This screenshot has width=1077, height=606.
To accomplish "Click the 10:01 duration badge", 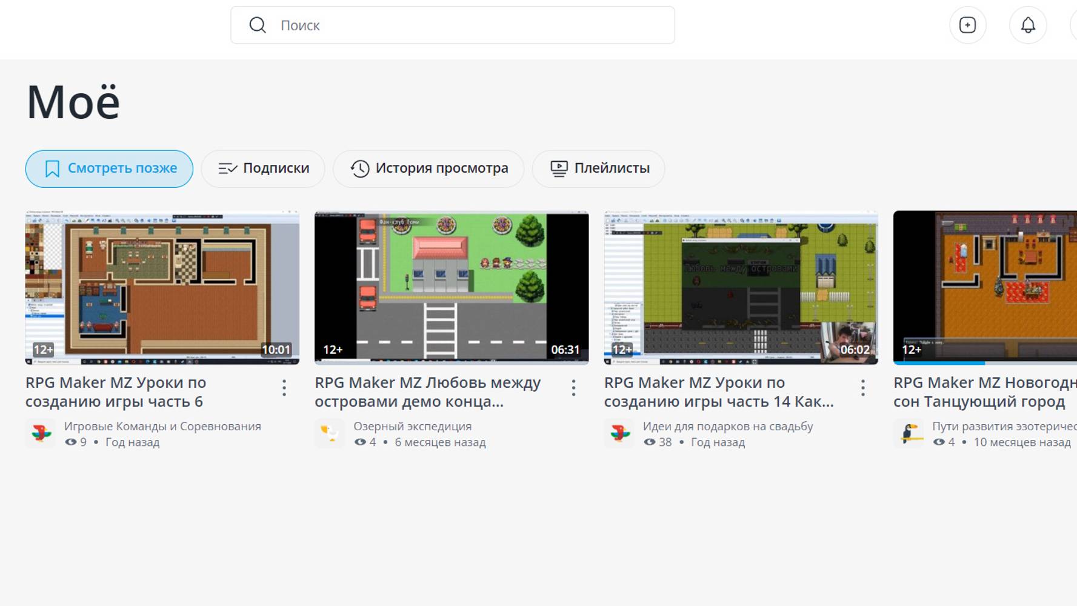I will tap(276, 350).
